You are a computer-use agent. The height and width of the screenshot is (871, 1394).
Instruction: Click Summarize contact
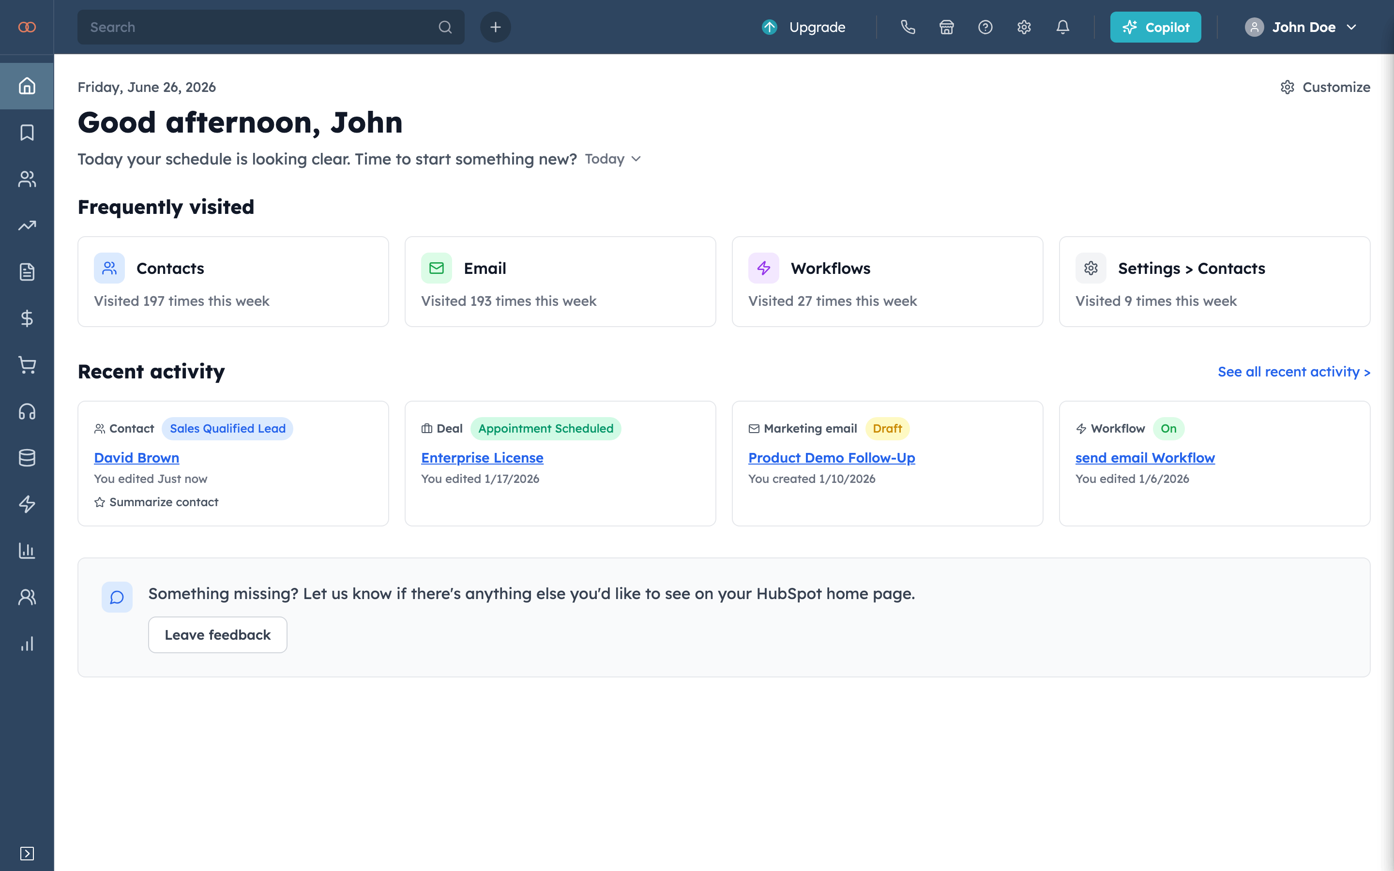156,502
